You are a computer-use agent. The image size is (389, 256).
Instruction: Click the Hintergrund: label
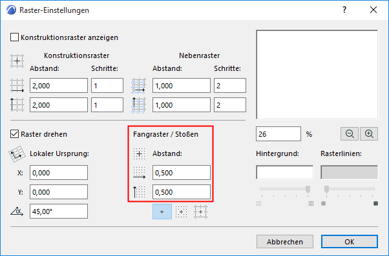[x=277, y=153]
